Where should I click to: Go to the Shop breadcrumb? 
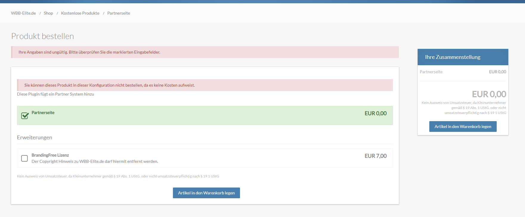click(x=48, y=13)
